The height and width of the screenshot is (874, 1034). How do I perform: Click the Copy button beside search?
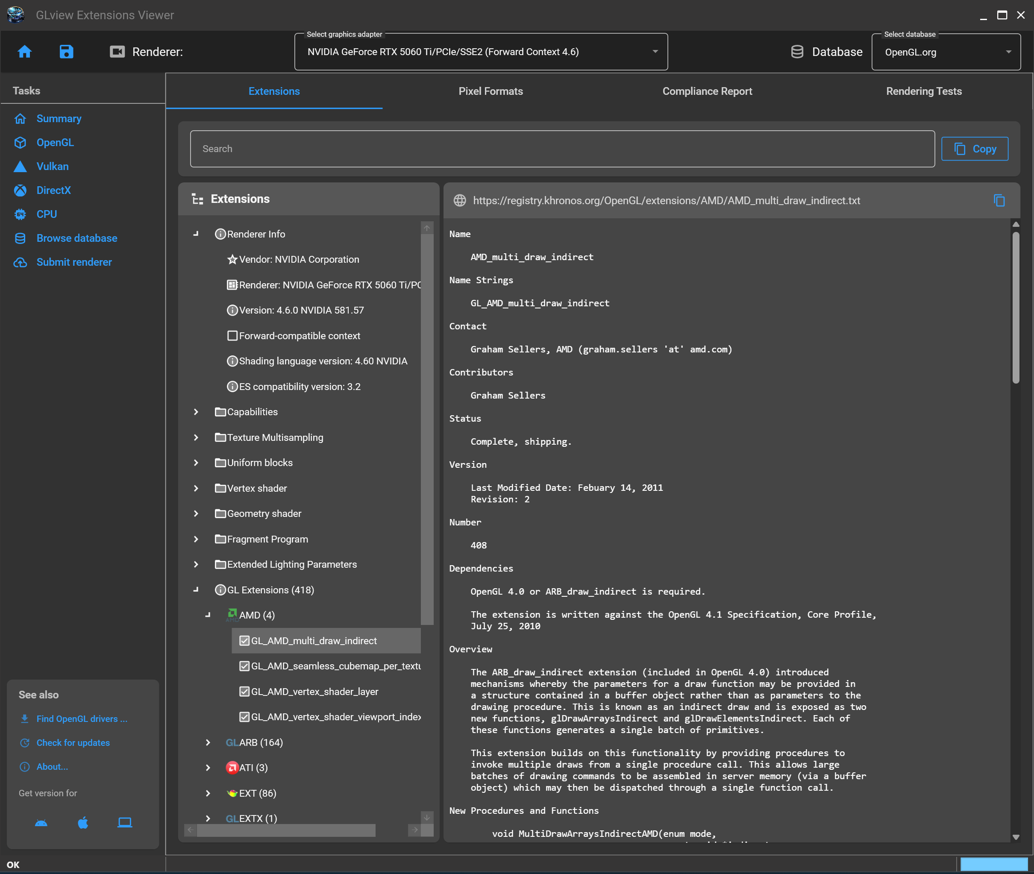[974, 149]
